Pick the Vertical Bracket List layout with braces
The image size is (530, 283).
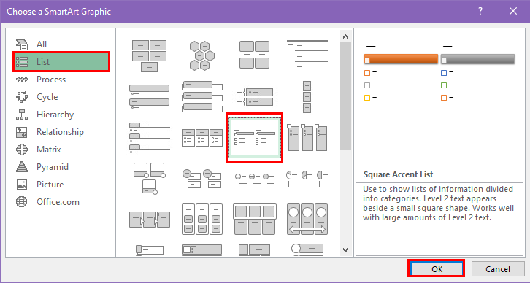coord(255,96)
